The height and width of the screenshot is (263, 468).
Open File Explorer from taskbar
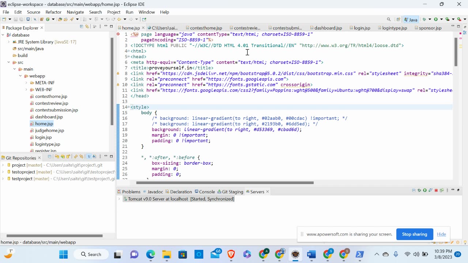coord(167,254)
